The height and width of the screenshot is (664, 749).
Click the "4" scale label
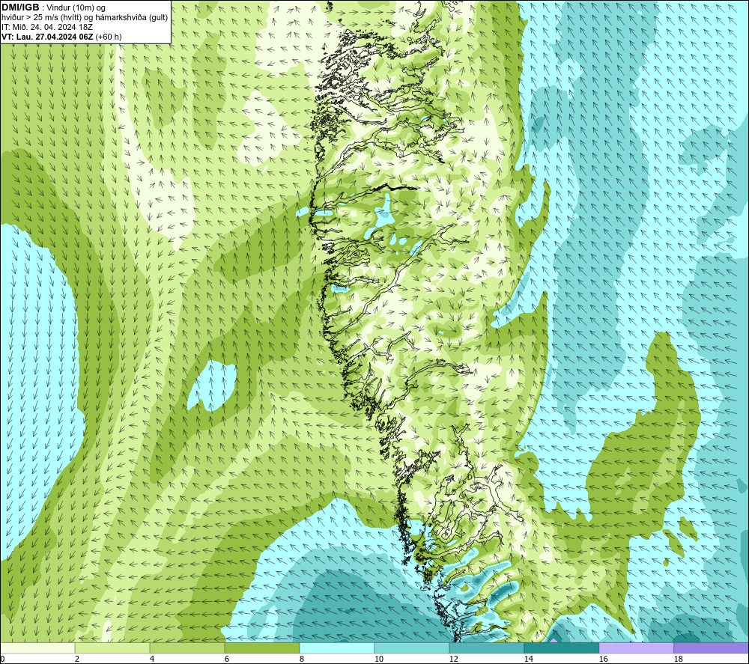point(152,659)
